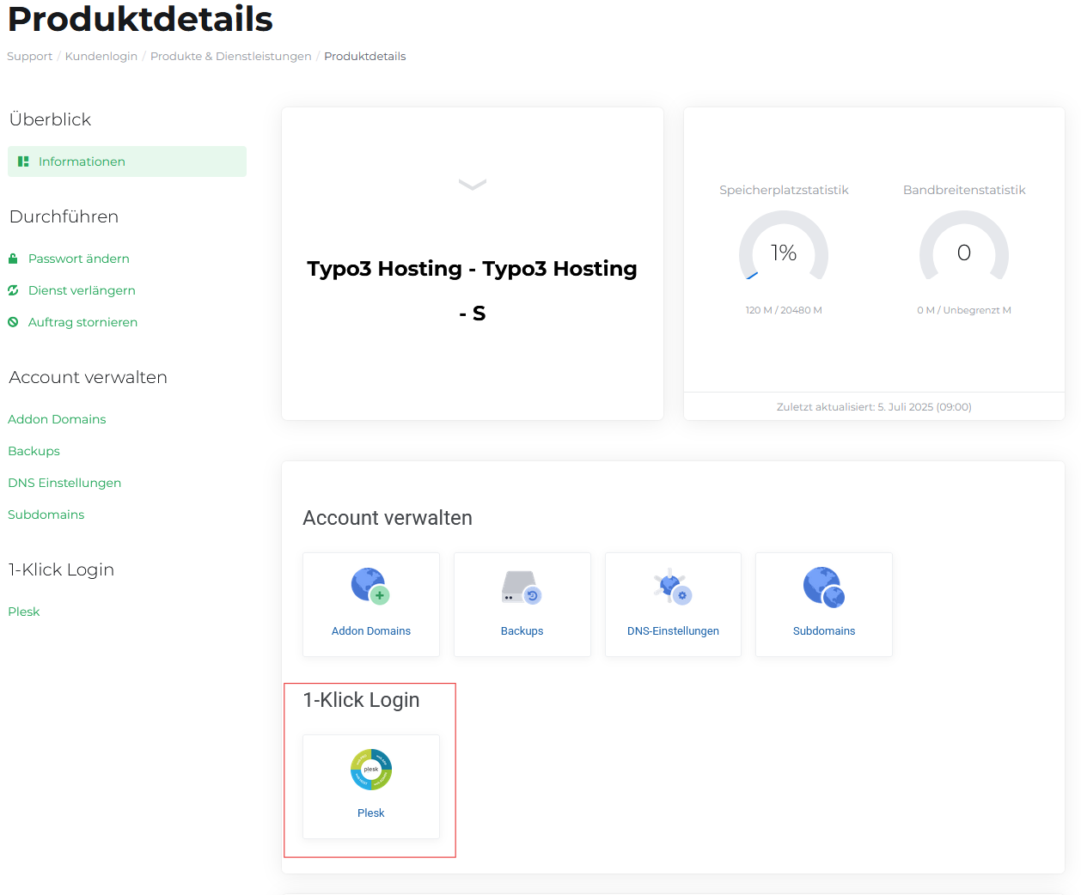Open Plesk link in sidebar
This screenshot has height=895, width=1081.
(x=23, y=612)
